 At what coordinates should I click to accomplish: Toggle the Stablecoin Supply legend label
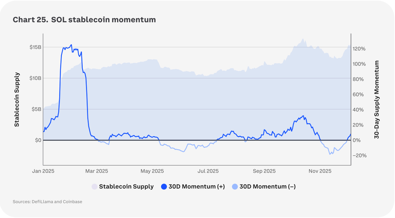(126, 187)
